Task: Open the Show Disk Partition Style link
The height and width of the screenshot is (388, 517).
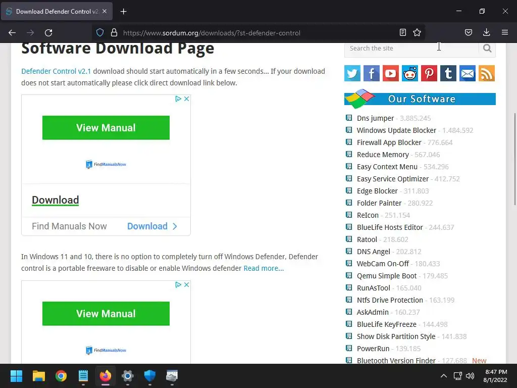Action: (x=396, y=336)
